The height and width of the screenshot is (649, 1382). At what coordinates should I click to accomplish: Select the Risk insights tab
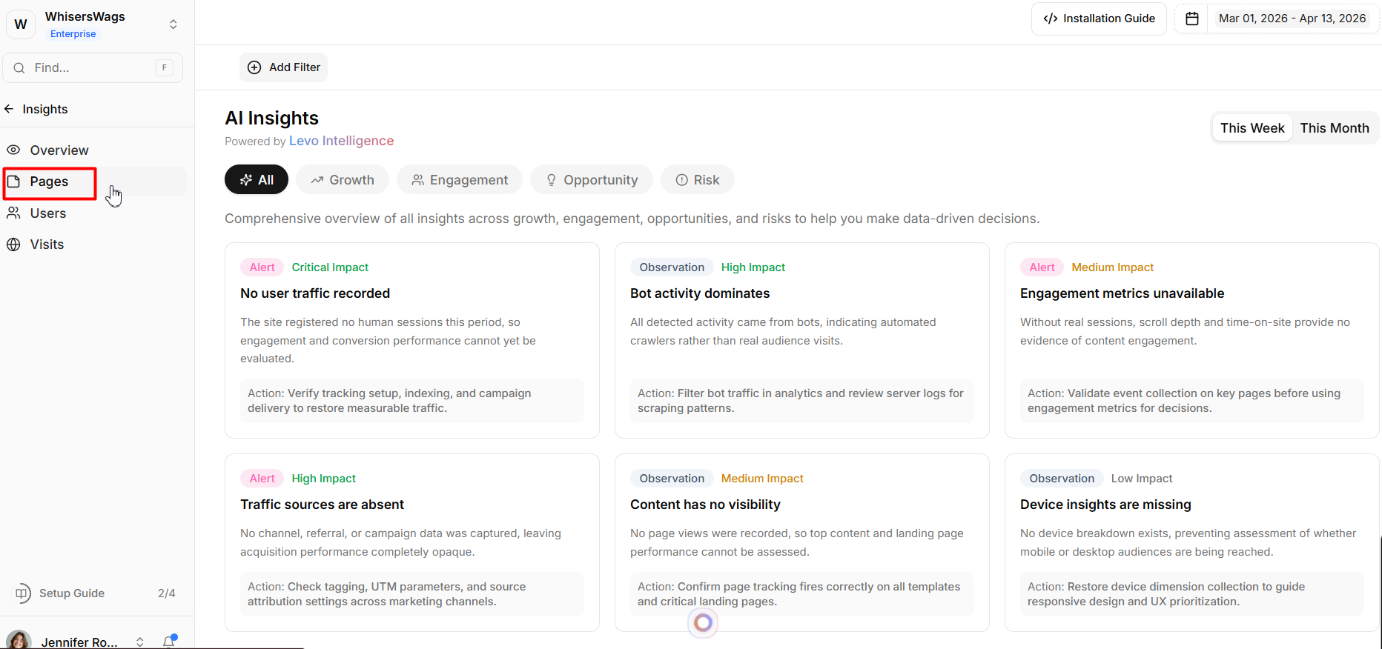697,180
